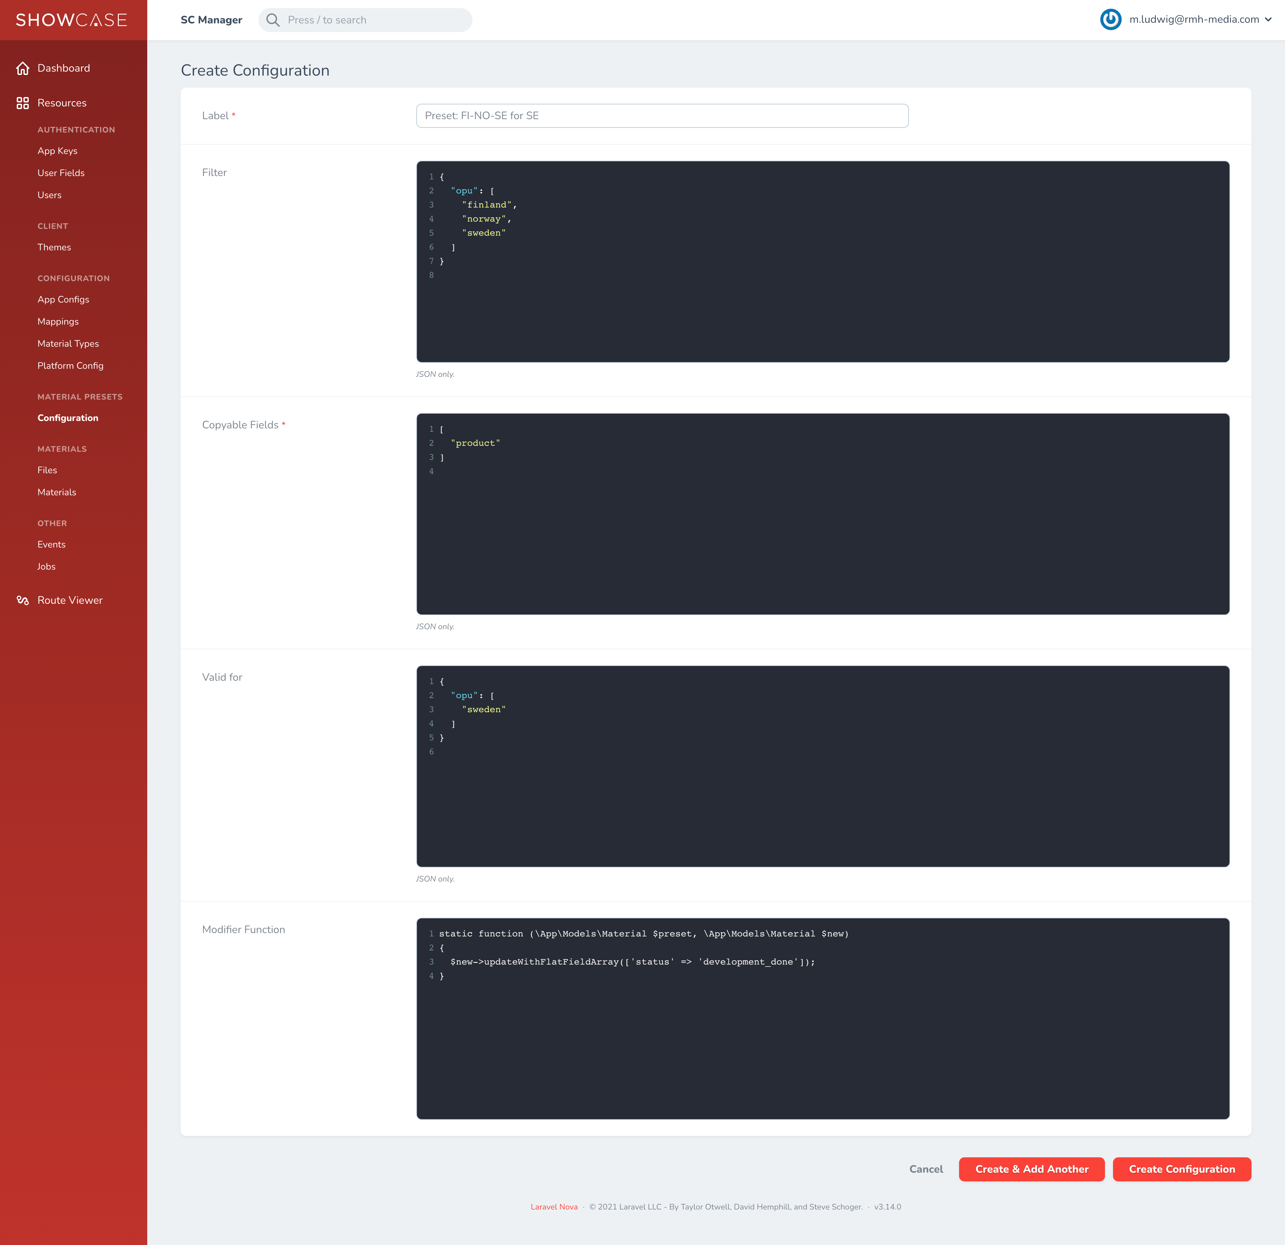The width and height of the screenshot is (1285, 1245).
Task: Click the "product" line in Copyable Fields
Action: [x=475, y=443]
